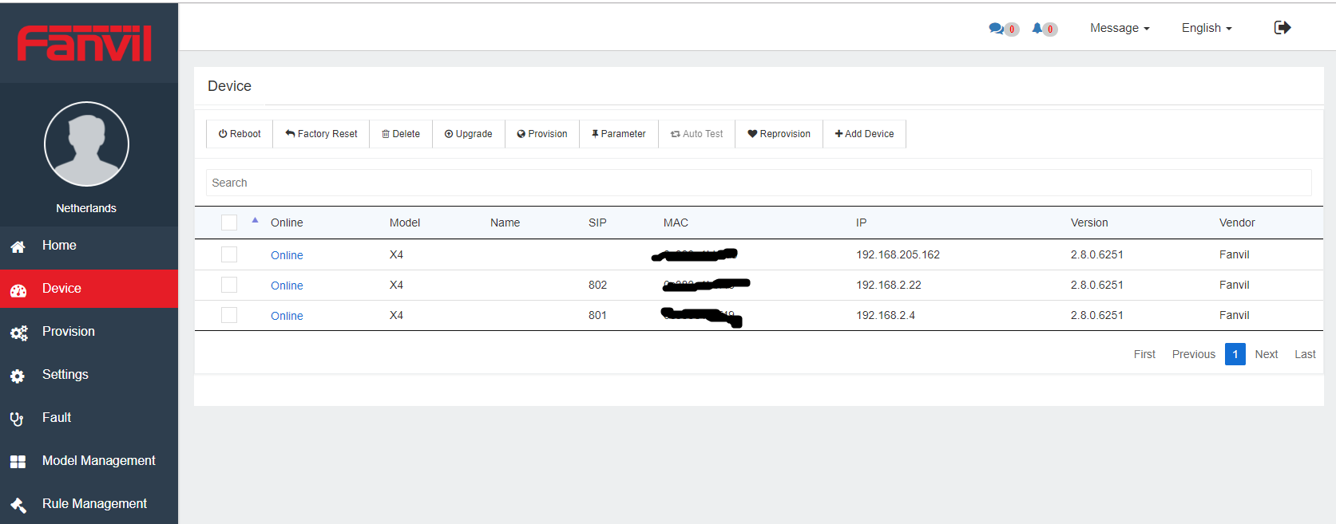Screen dimensions: 1336x524
Task: Sort by the Online column header
Action: 287,223
